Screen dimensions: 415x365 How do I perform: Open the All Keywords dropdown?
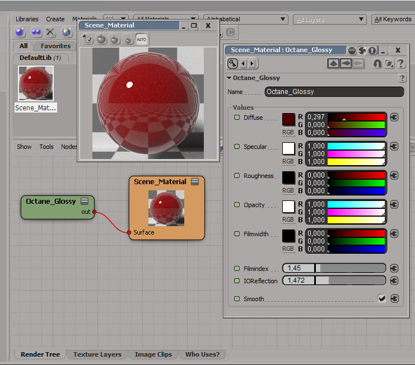(x=393, y=19)
